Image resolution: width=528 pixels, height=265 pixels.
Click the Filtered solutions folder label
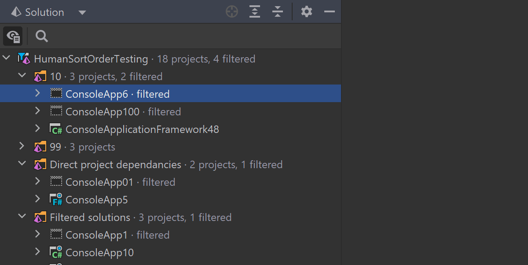(90, 217)
